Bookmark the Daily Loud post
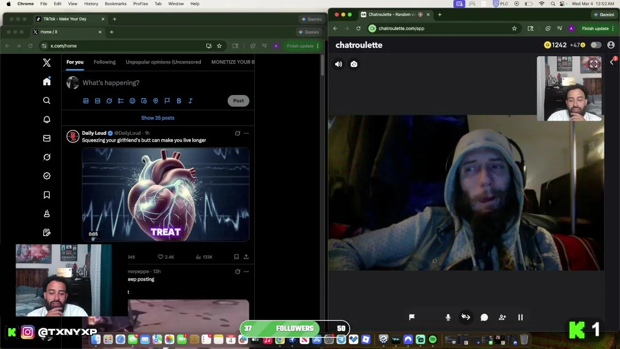 pyautogui.click(x=236, y=257)
